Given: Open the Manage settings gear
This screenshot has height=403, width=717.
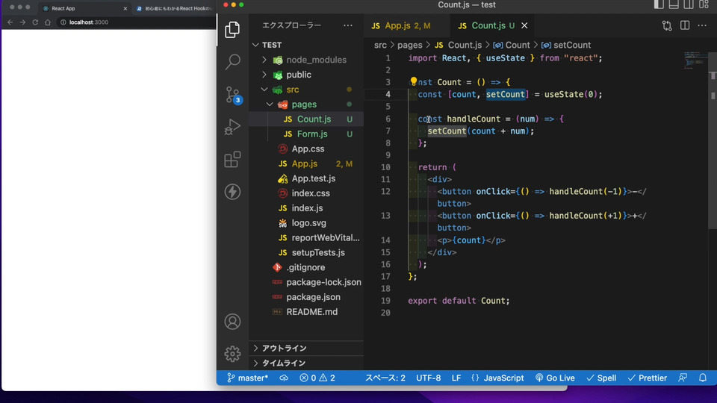Looking at the screenshot, I should (x=232, y=354).
